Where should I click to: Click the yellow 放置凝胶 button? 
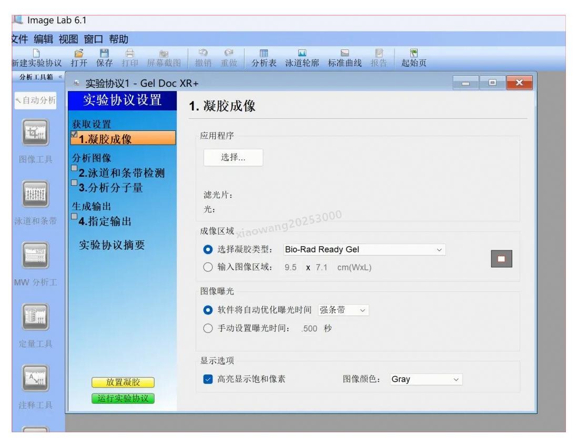123,382
